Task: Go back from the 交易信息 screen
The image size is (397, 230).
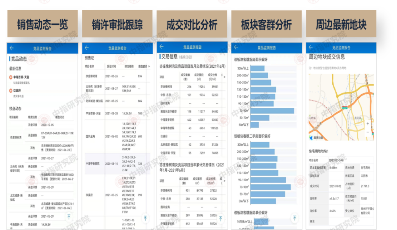Action: pos(162,46)
